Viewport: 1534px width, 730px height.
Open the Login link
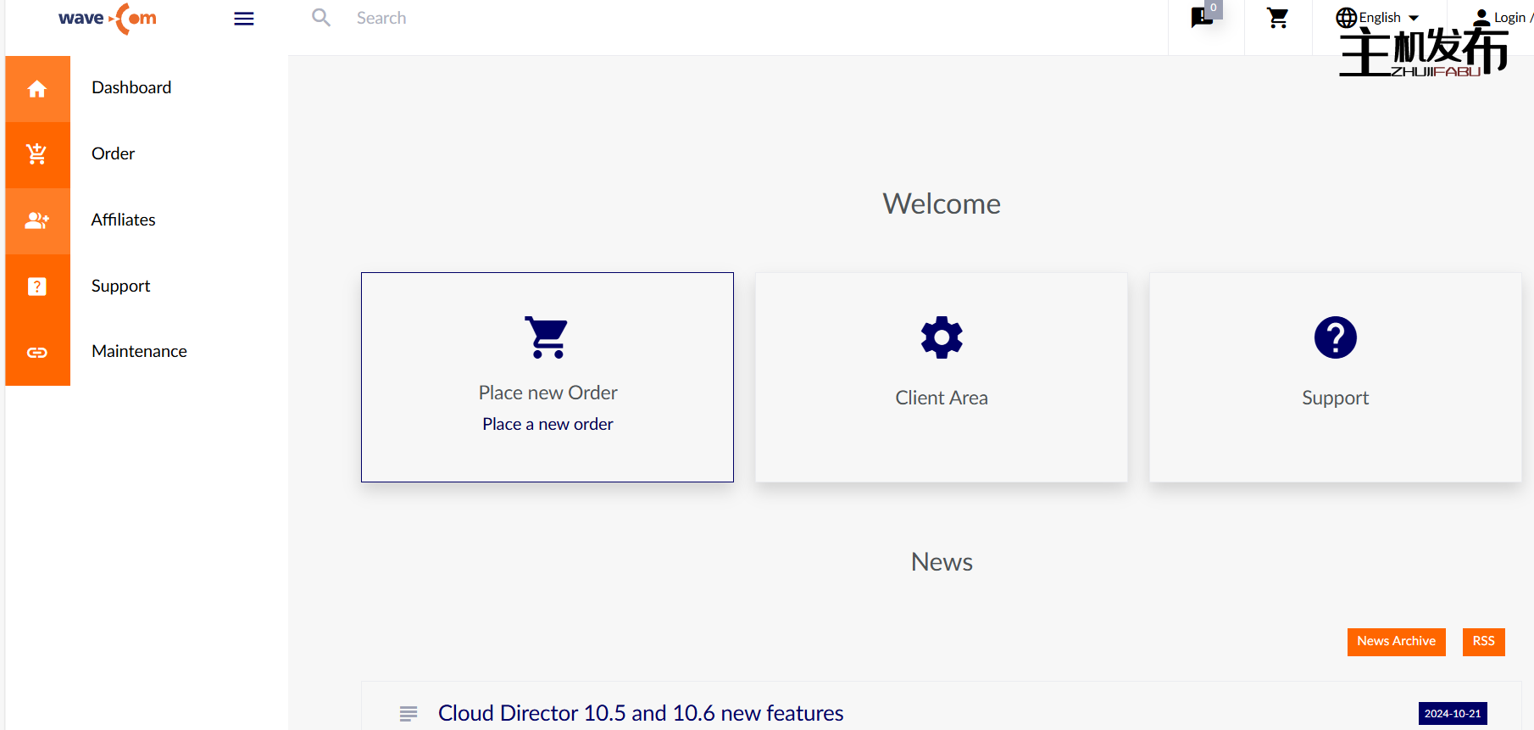pos(1509,18)
